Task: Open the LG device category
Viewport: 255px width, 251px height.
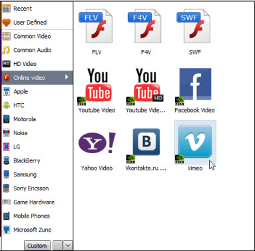Action: [x=37, y=146]
